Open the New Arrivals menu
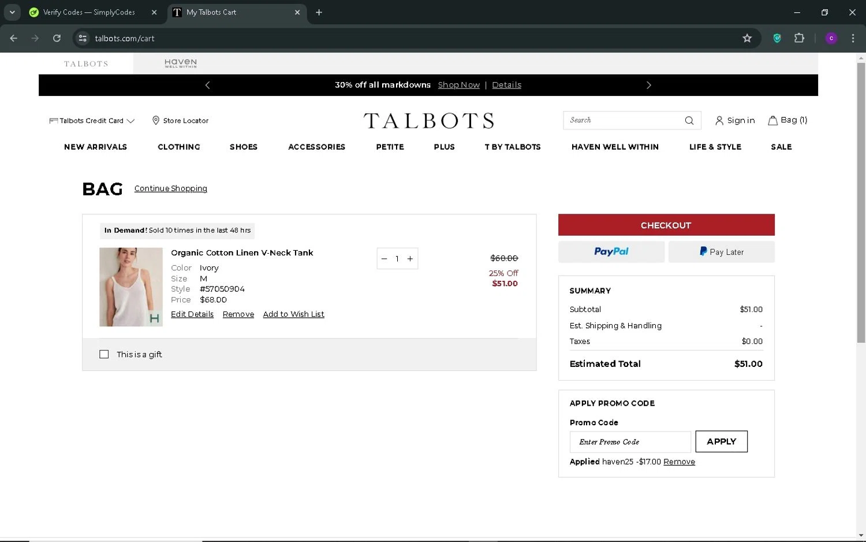This screenshot has height=542, width=866. coord(95,147)
